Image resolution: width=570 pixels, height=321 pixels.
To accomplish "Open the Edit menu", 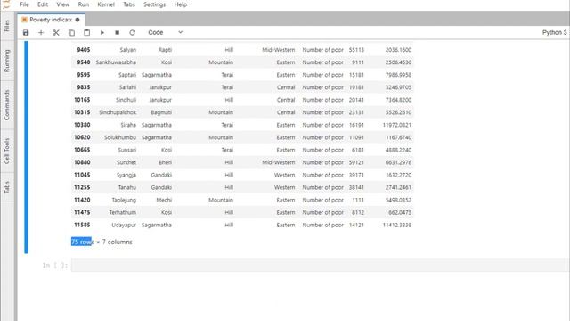I will 43,4.
